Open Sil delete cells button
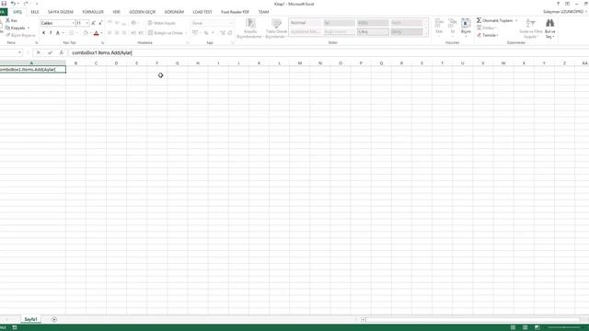The height and width of the screenshot is (331, 589). pyautogui.click(x=452, y=28)
